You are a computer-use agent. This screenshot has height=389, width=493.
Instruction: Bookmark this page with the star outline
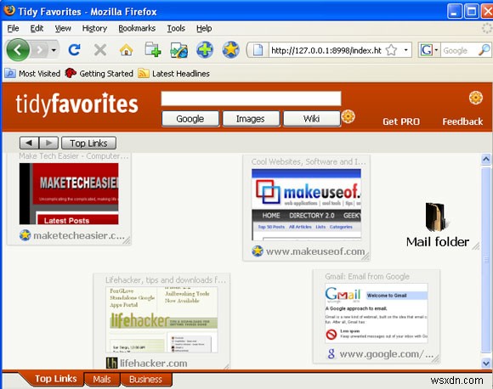tap(392, 50)
